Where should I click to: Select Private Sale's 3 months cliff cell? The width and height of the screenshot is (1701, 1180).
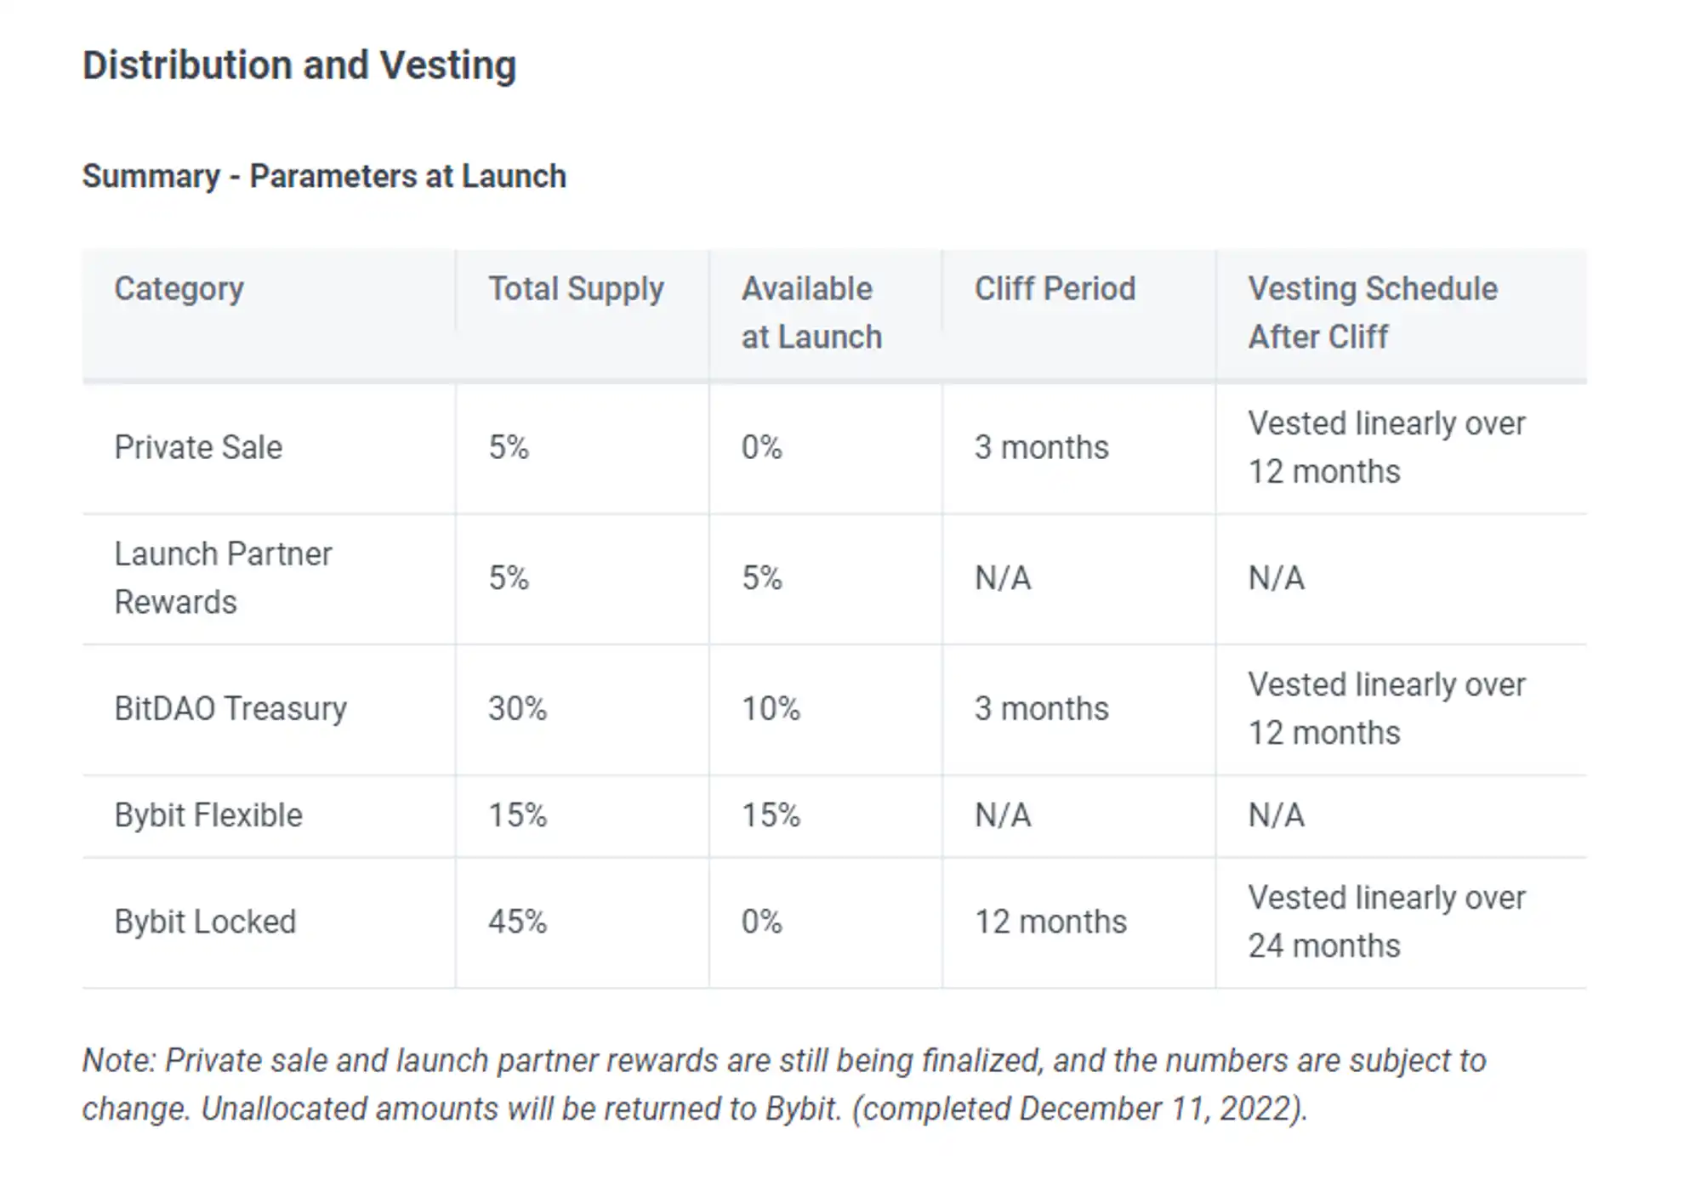[x=1041, y=447]
